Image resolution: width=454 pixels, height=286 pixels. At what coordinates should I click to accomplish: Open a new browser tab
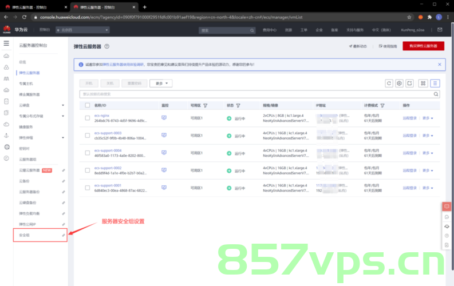coord(144,7)
